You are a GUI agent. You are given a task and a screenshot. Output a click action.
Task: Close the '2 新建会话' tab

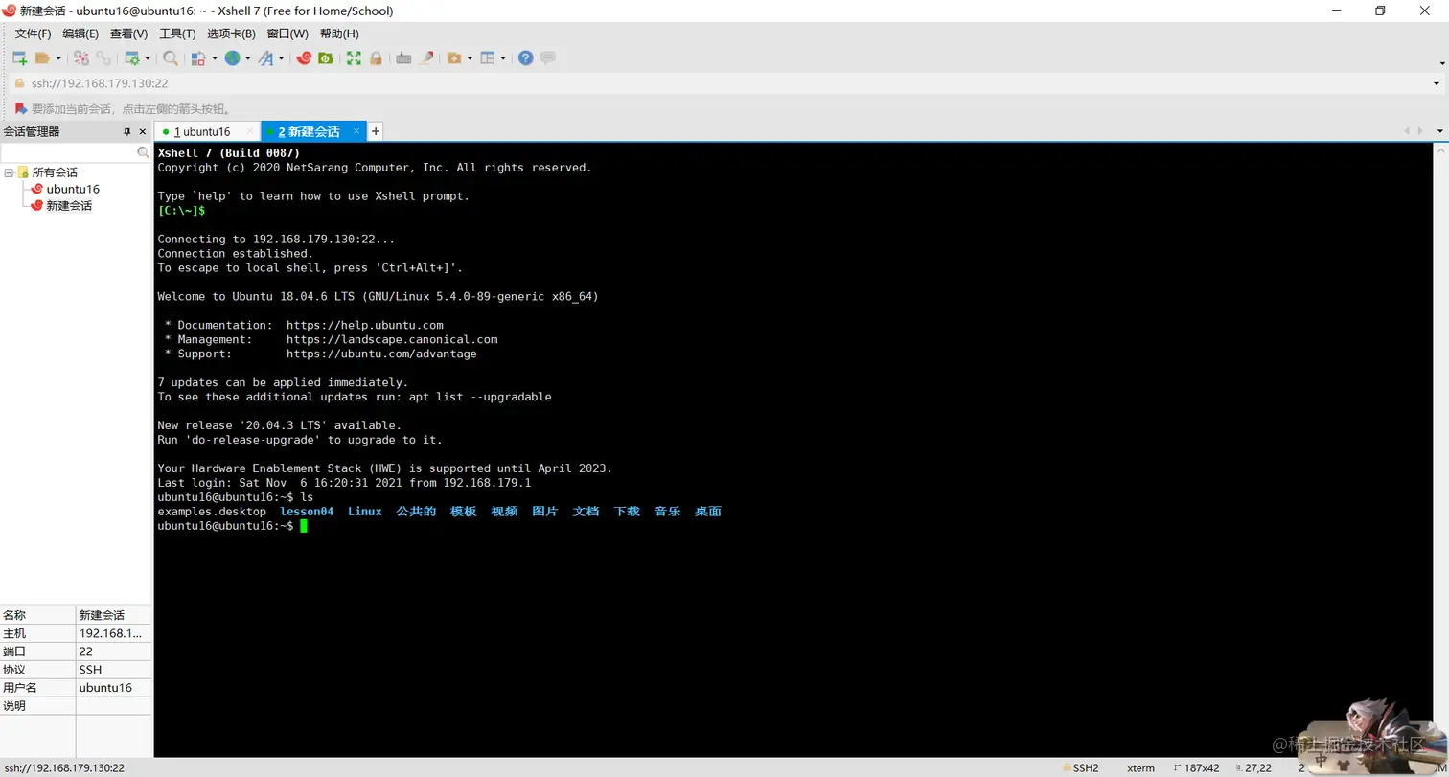click(x=356, y=131)
